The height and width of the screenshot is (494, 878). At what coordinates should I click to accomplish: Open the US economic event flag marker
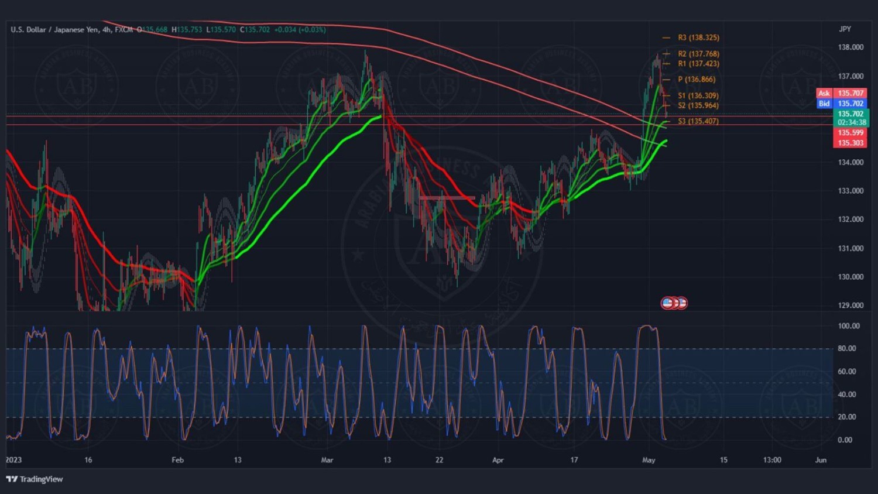click(668, 303)
